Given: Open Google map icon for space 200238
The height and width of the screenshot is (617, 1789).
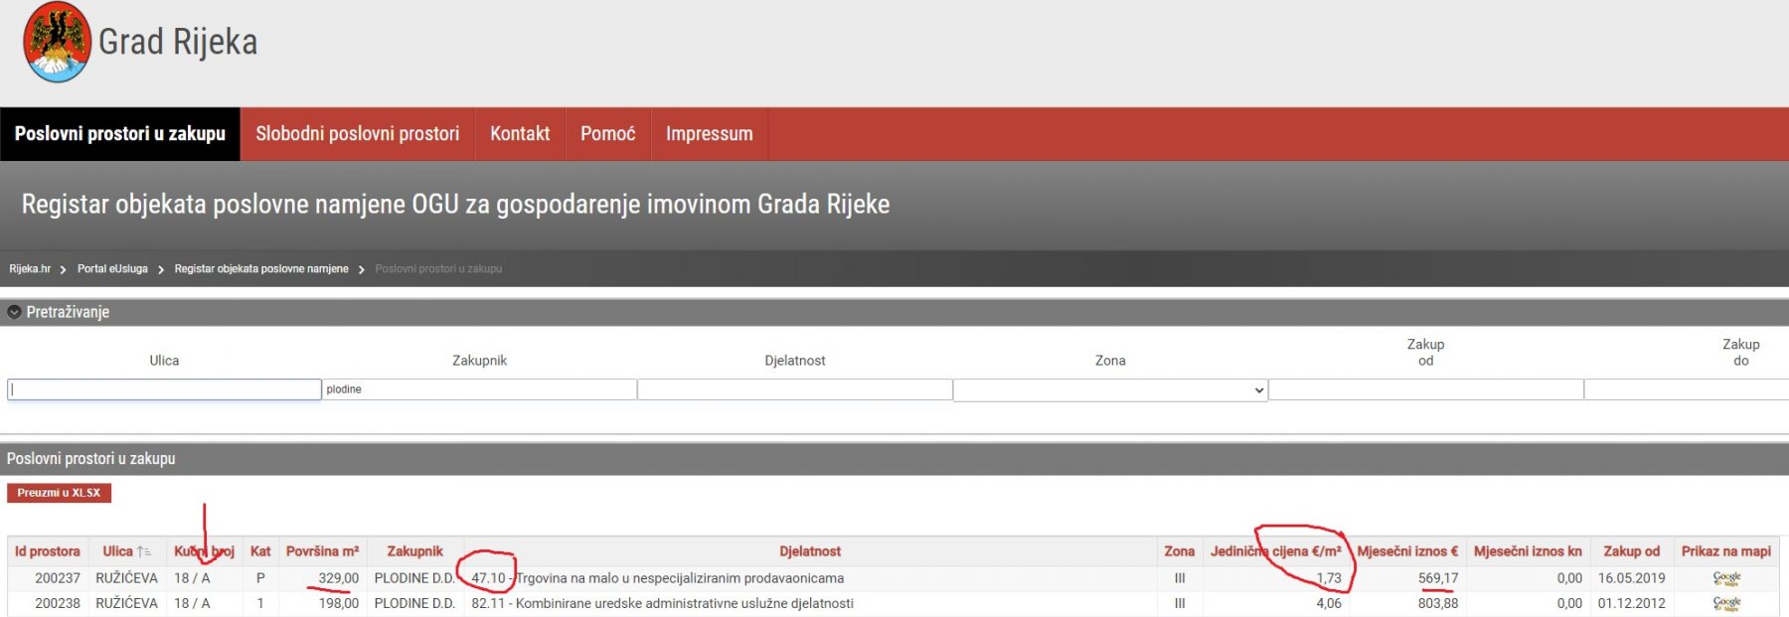Looking at the screenshot, I should [x=1726, y=603].
